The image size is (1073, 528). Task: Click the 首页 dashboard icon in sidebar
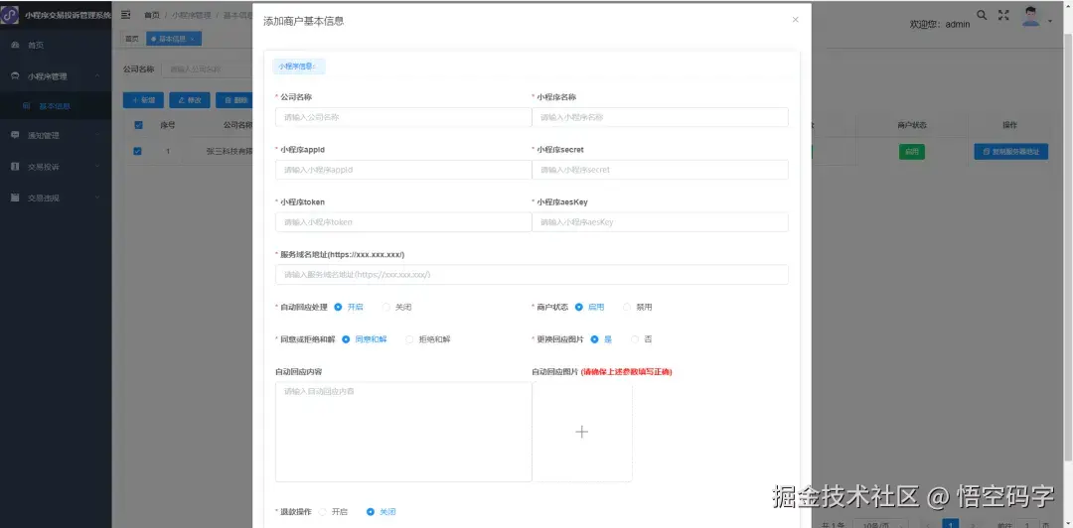(x=15, y=45)
